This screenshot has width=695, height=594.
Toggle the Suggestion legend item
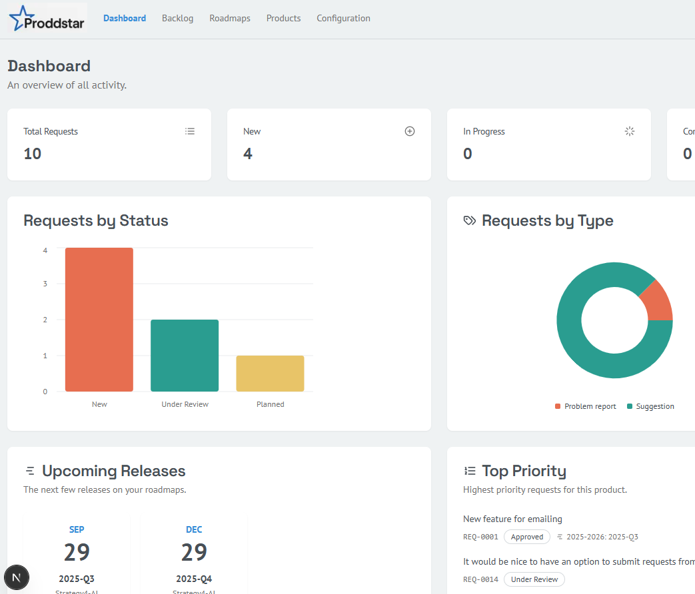[x=650, y=406]
